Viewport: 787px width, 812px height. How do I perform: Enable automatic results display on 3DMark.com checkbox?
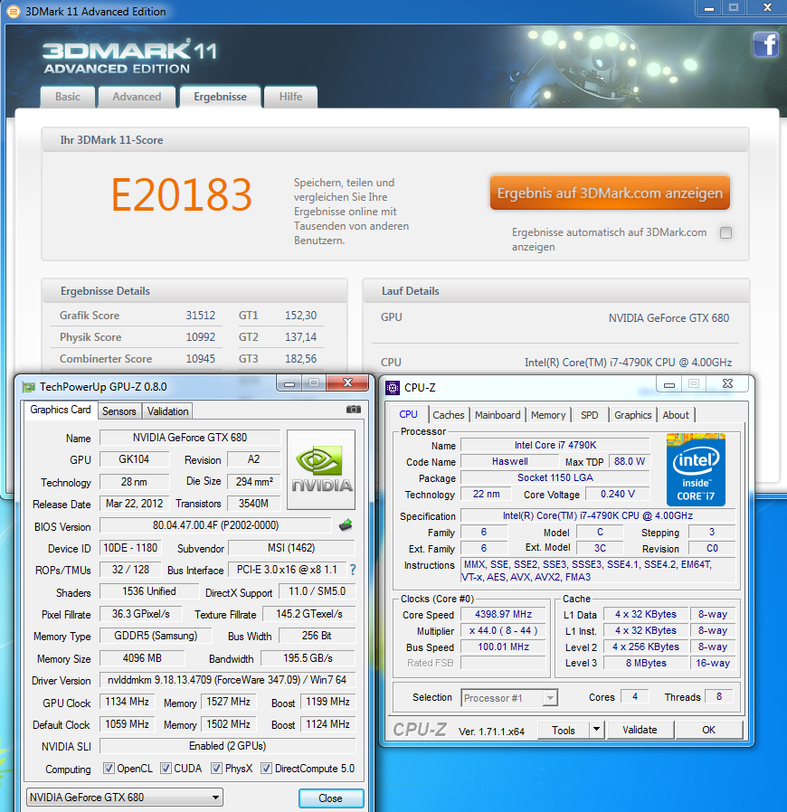(x=725, y=232)
